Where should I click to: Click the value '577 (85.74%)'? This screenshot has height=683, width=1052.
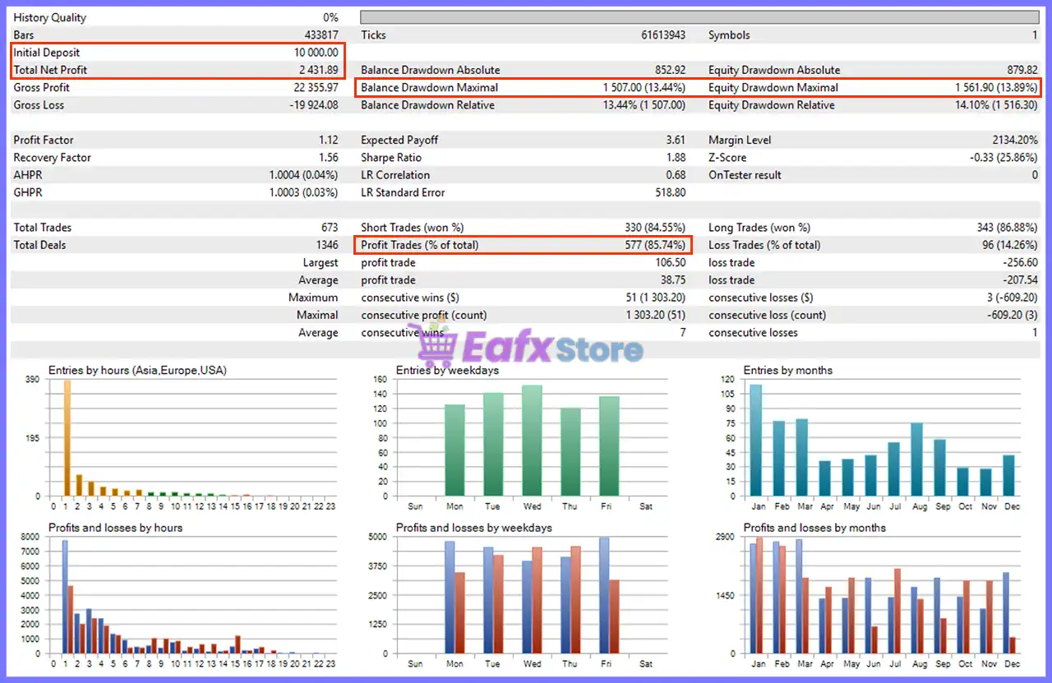click(655, 245)
